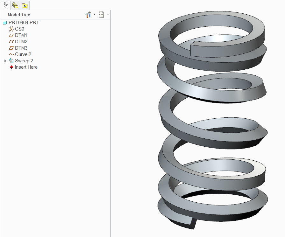Open the Folder Browser tab icon
This screenshot has width=285, height=237.
(15, 5)
